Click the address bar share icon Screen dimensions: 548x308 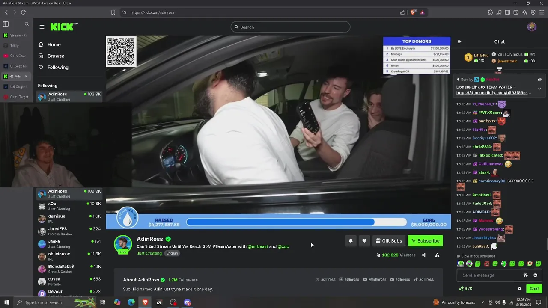tap(402, 12)
